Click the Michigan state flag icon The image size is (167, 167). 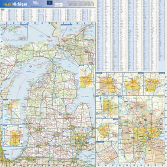[49, 3]
